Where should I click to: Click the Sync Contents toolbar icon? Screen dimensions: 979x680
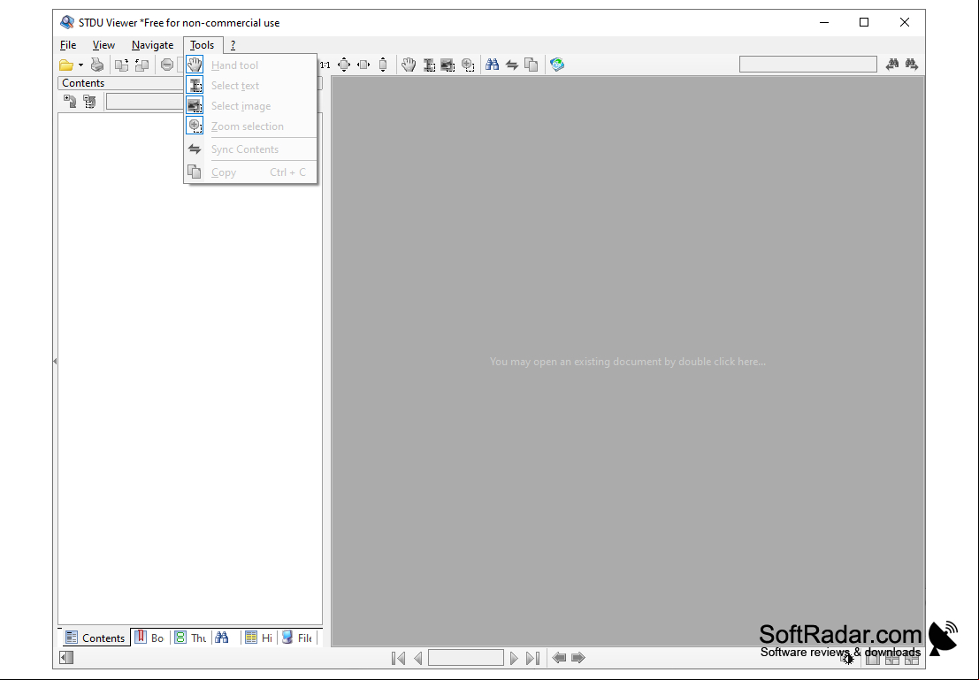click(x=512, y=65)
